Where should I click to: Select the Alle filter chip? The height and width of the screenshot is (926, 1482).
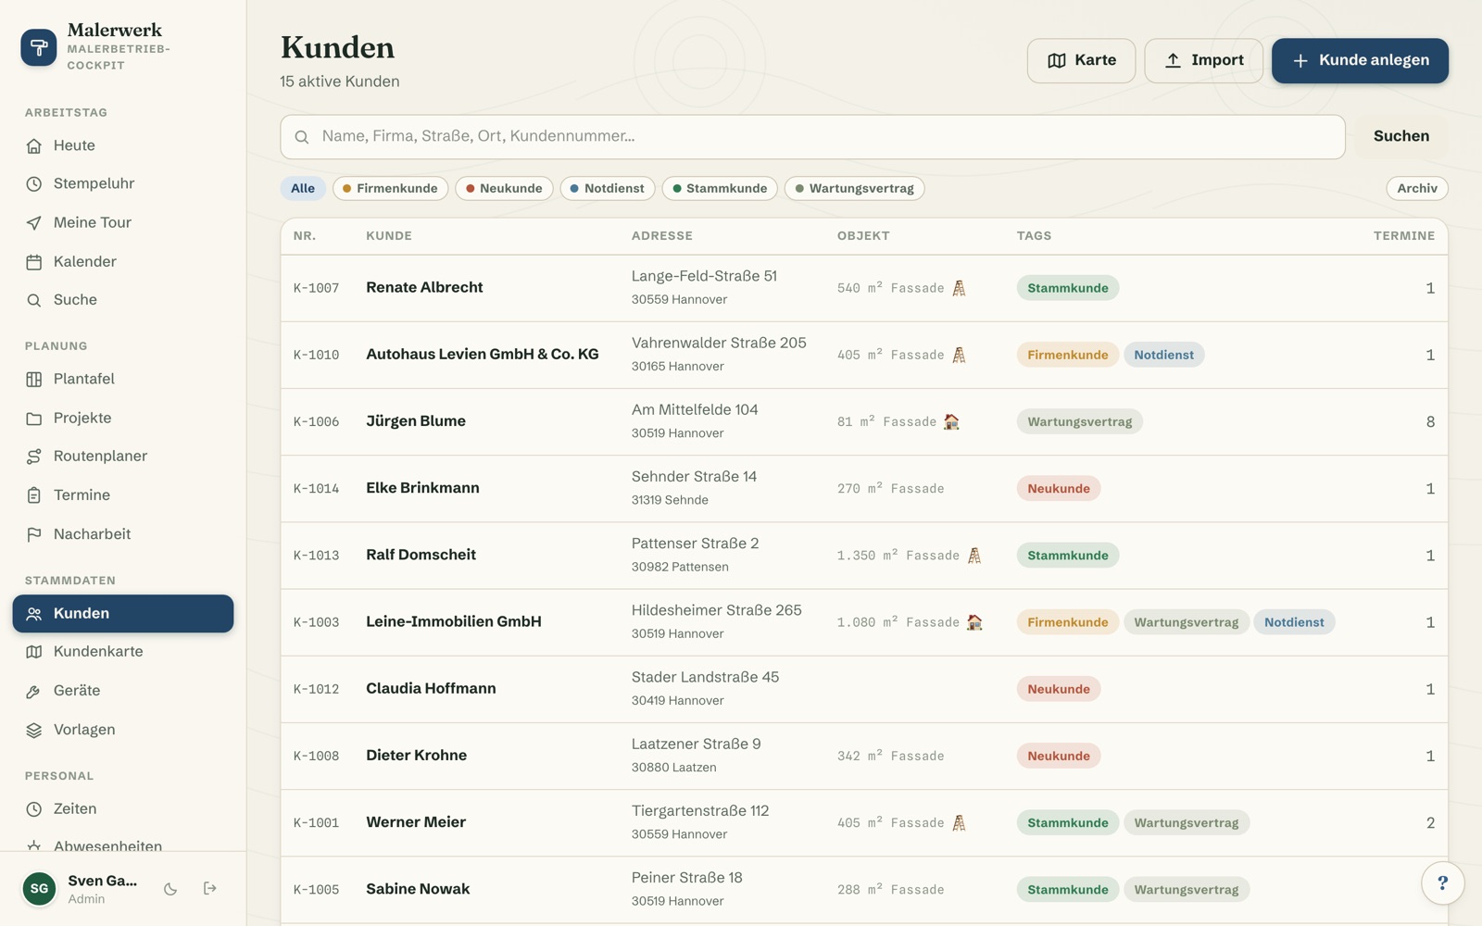coord(303,188)
